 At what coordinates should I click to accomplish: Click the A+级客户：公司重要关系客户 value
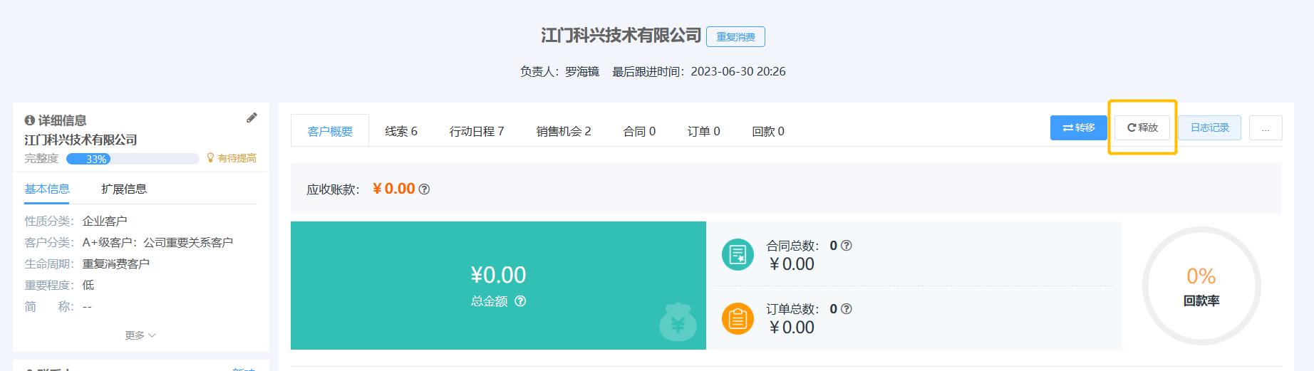(157, 242)
